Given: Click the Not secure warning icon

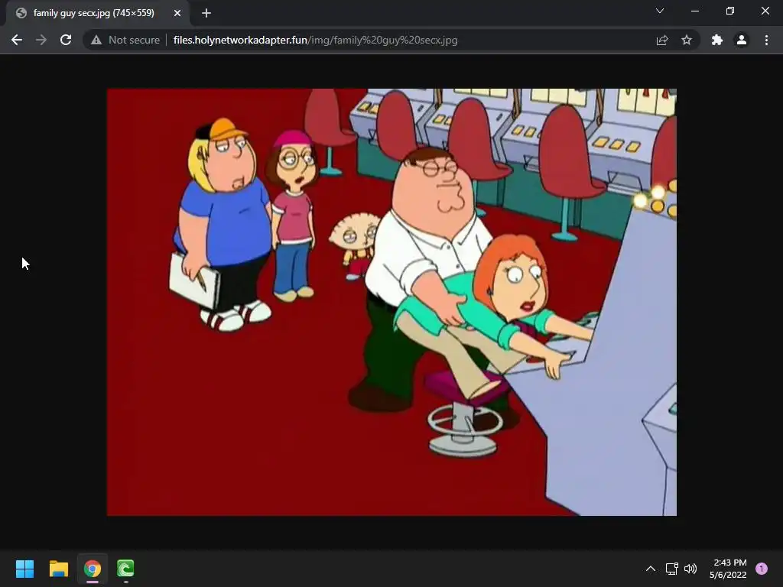Looking at the screenshot, I should click(x=96, y=40).
